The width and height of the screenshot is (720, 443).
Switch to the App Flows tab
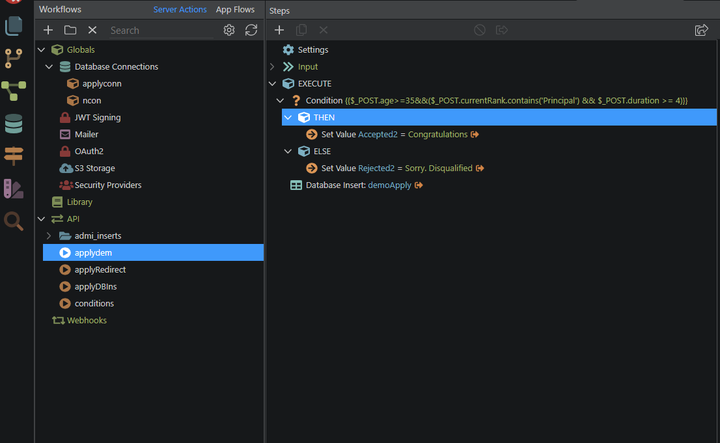click(x=235, y=10)
